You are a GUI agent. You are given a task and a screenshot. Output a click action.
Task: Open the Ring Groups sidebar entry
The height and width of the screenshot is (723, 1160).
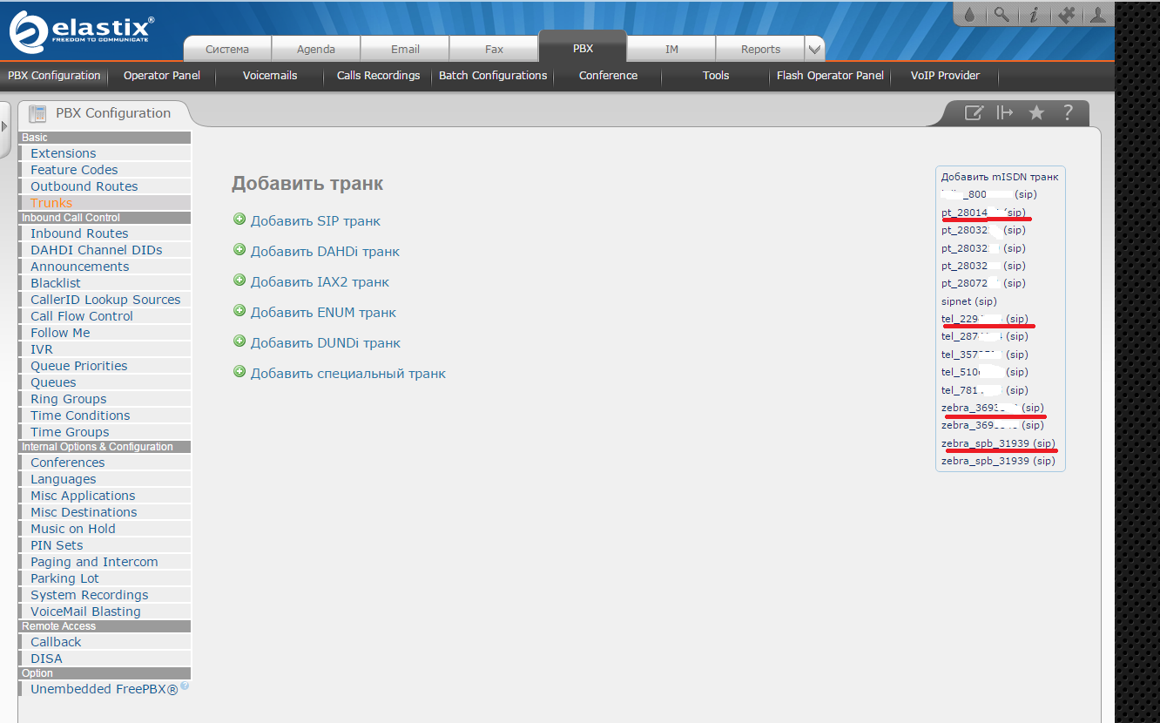tap(69, 399)
